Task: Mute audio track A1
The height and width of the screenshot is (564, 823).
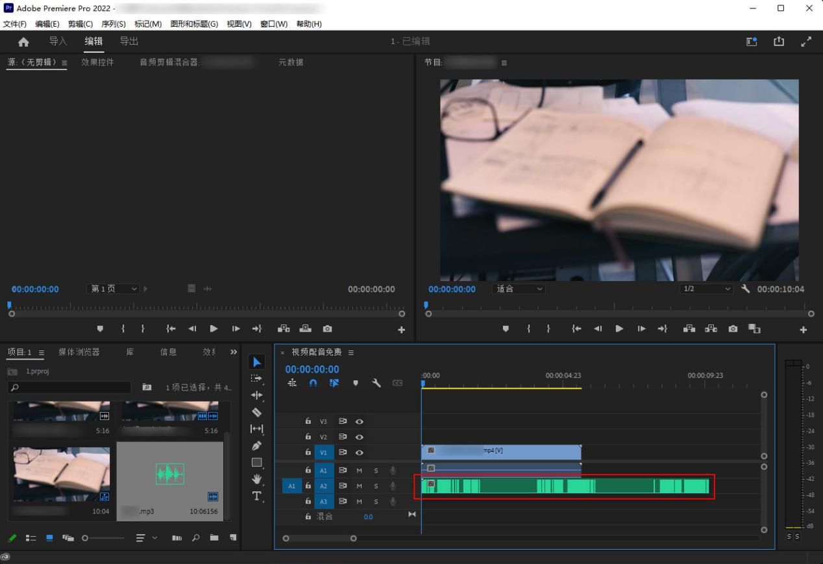Action: pos(360,470)
